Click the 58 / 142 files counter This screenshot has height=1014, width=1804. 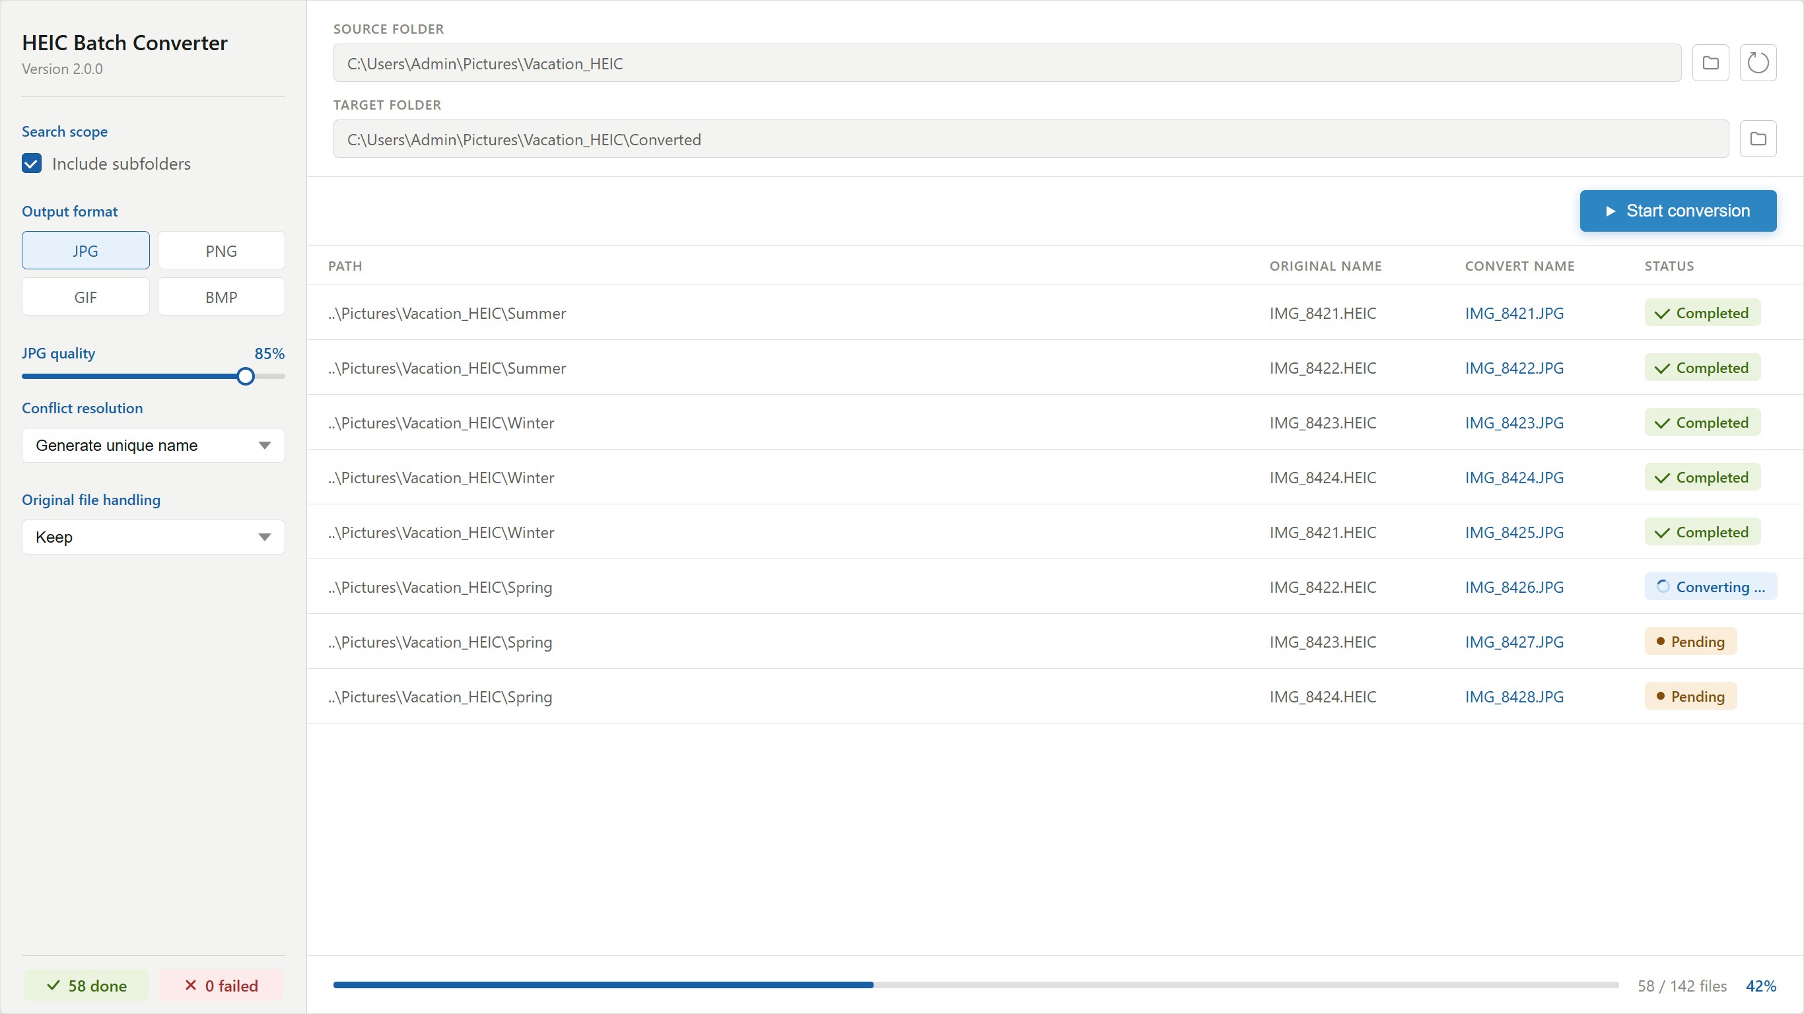coord(1682,986)
